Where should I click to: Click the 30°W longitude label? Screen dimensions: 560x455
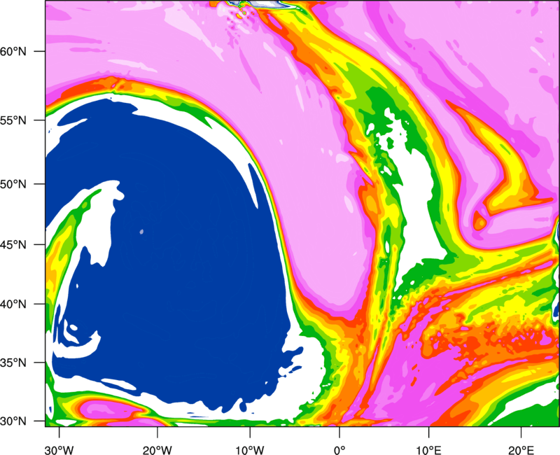coord(59,450)
